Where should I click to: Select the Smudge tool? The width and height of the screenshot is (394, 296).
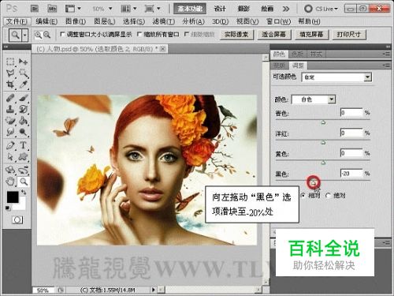tap(10, 132)
